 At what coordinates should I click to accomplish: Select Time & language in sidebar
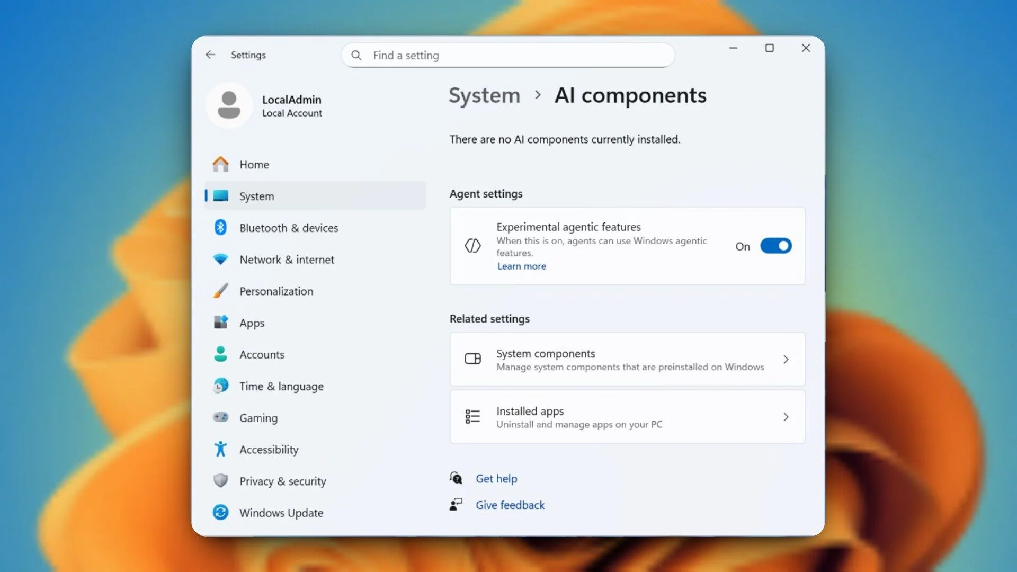(281, 387)
